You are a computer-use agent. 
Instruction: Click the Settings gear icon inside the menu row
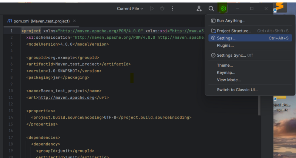(213, 38)
